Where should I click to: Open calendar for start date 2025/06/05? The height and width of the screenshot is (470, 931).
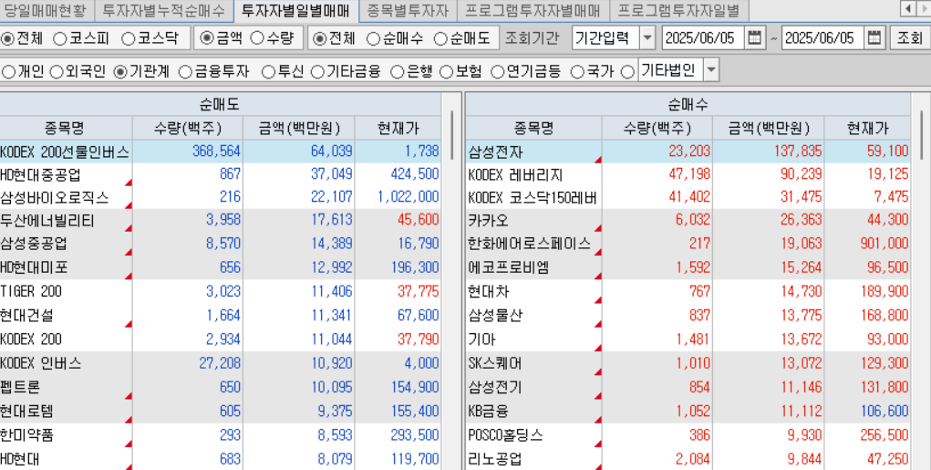click(753, 38)
